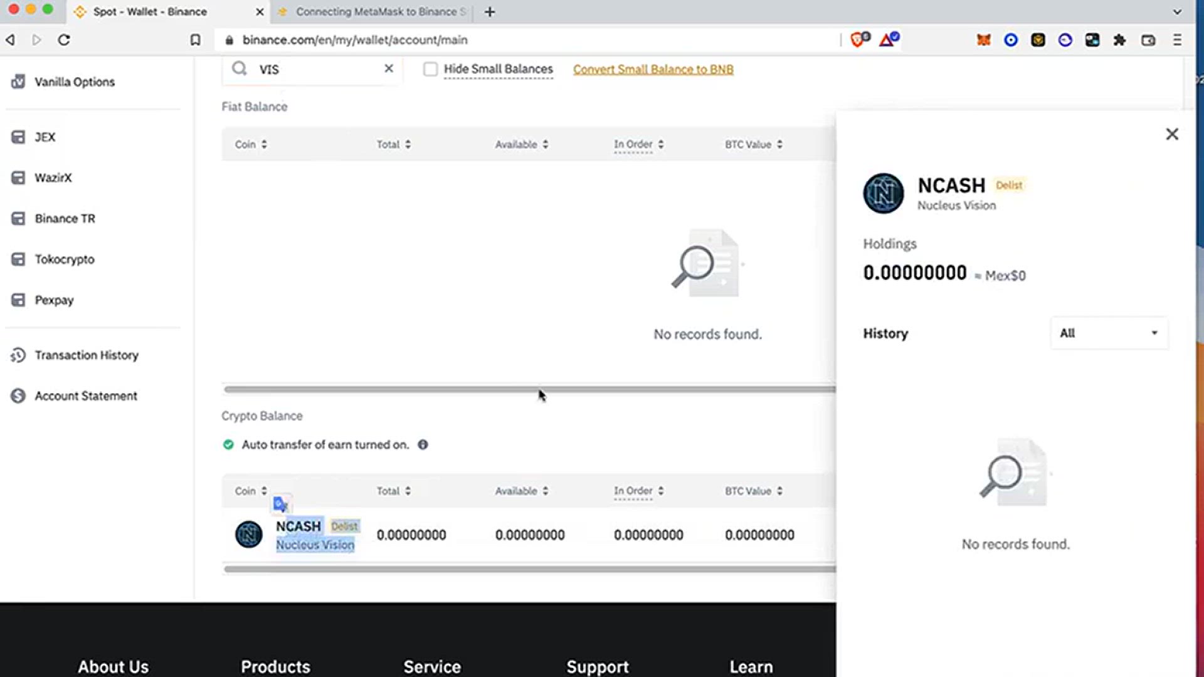Clear the VIS search text

[x=389, y=68]
